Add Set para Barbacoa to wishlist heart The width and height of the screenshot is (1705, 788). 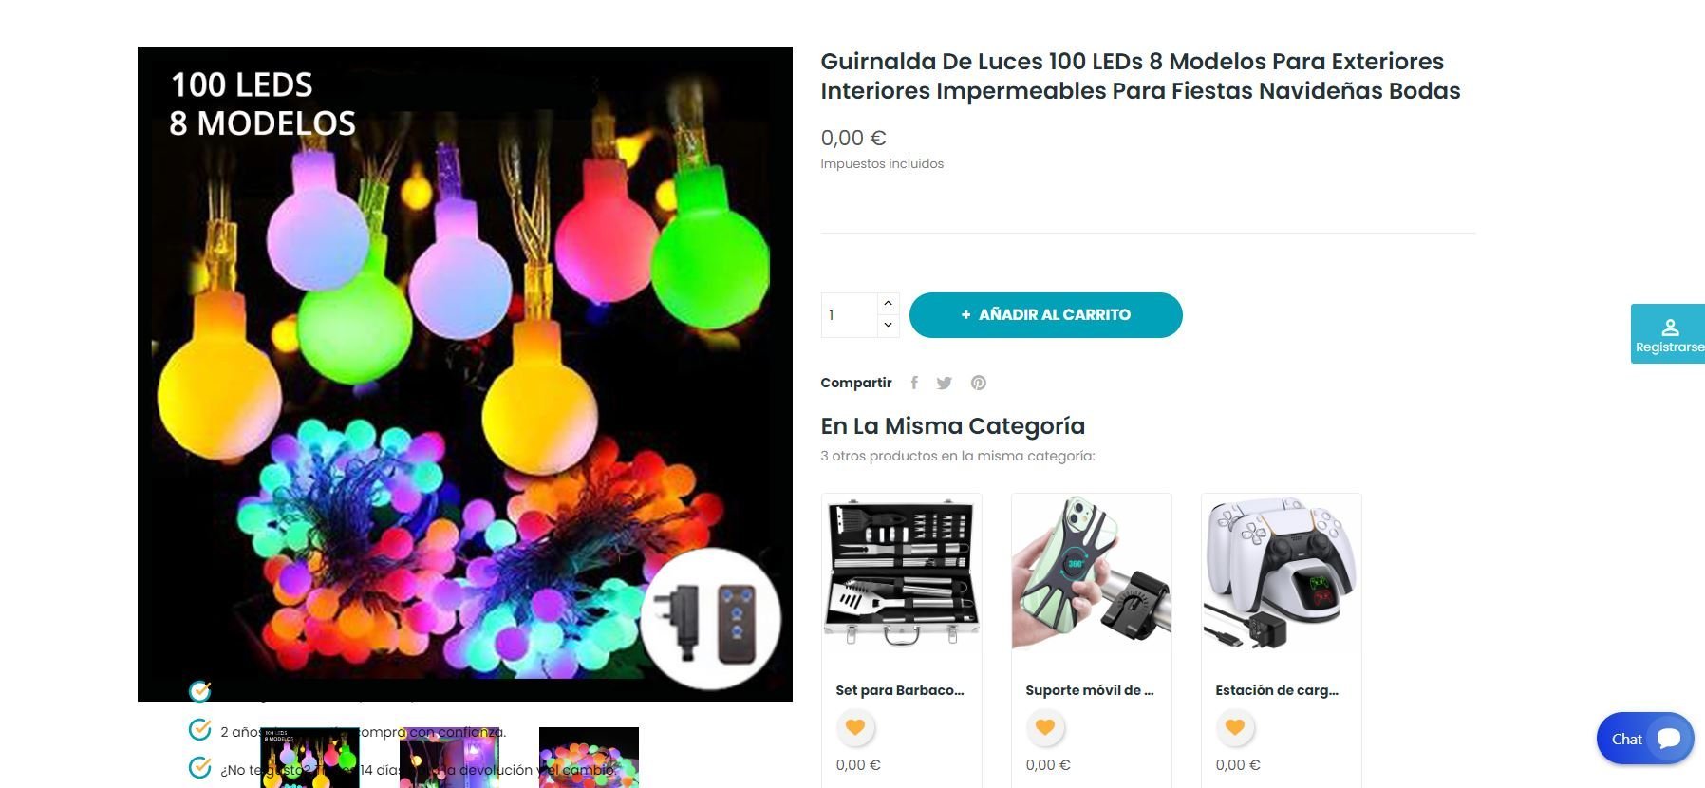[855, 727]
